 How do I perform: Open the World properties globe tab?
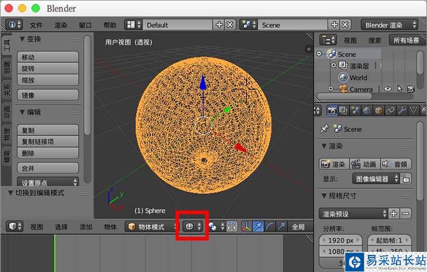pyautogui.click(x=367, y=110)
